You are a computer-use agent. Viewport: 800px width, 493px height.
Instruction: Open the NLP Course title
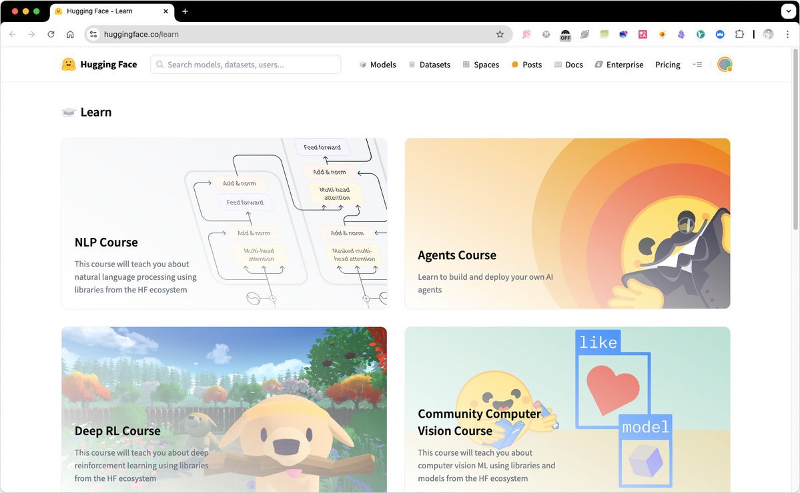(106, 243)
